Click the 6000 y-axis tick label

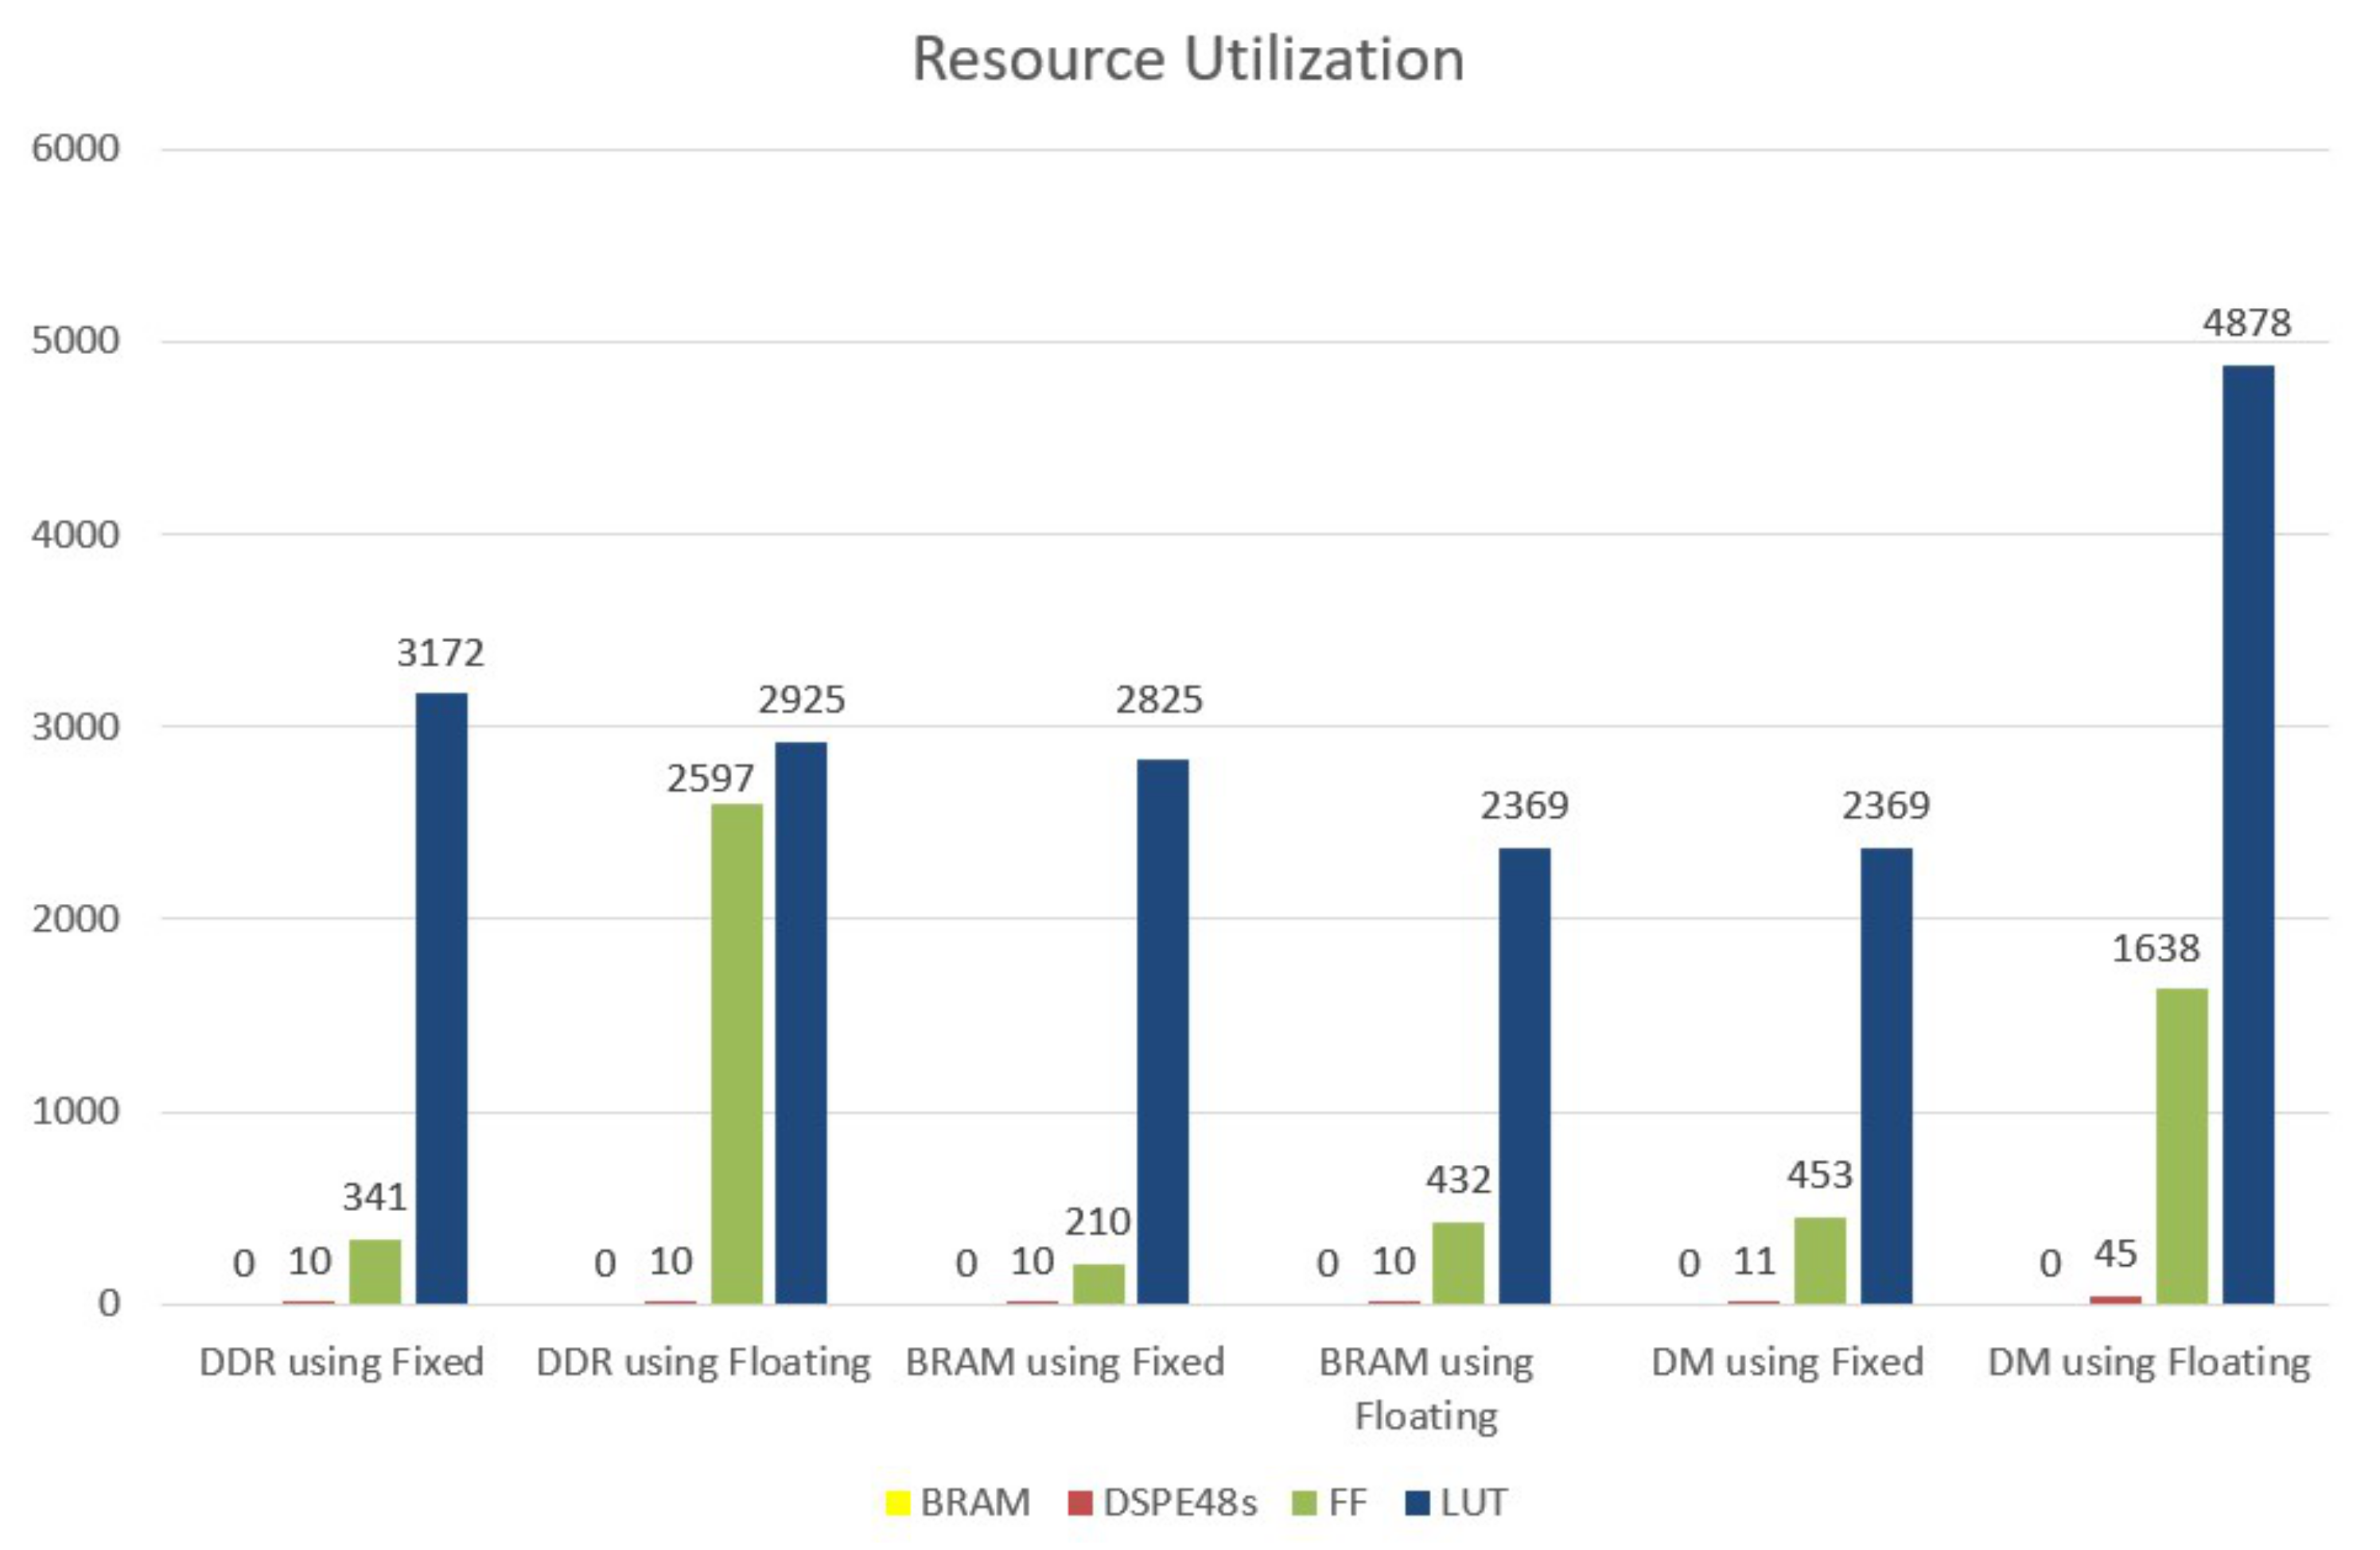click(75, 149)
